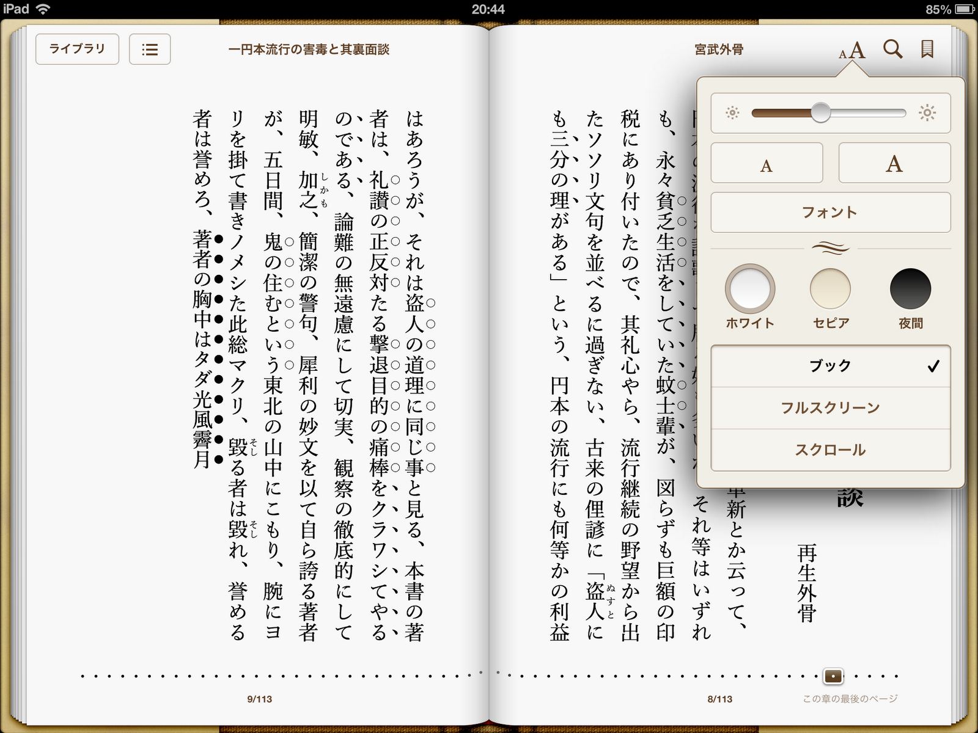978x733 pixels.
Task: Open the フォント font chooser
Action: click(x=831, y=212)
